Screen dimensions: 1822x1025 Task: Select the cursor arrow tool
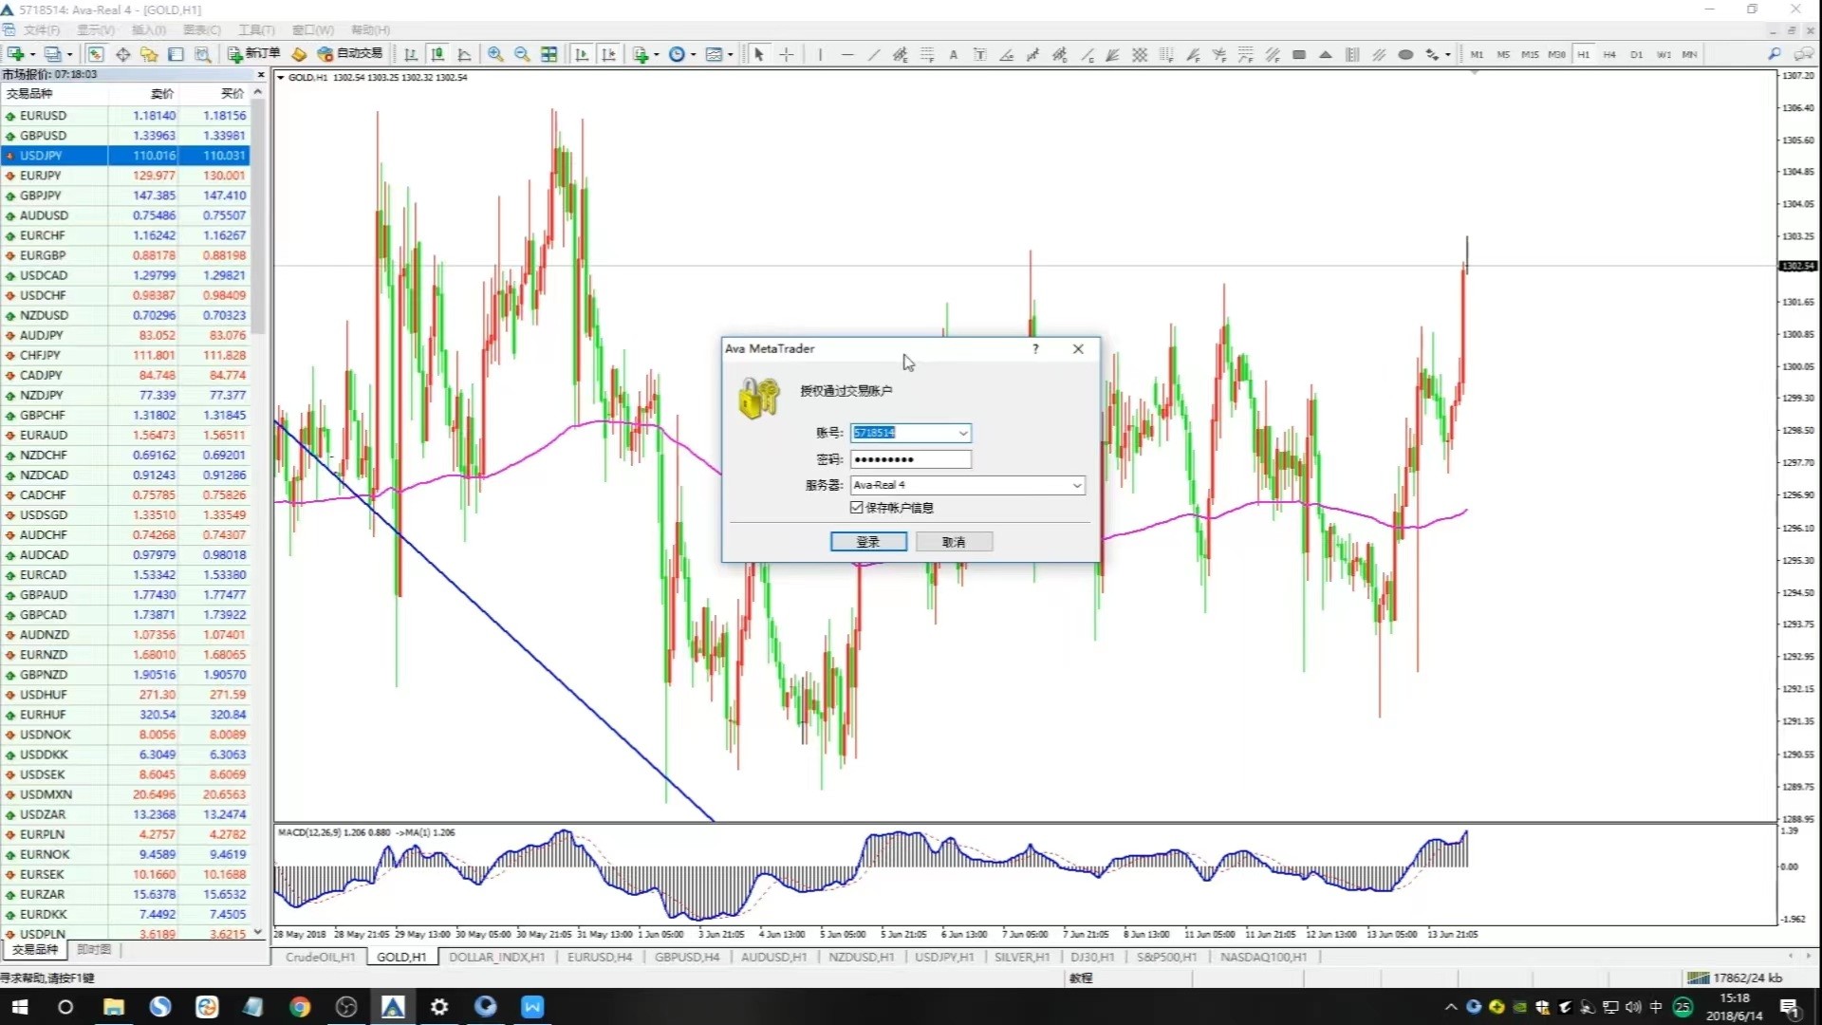[758, 54]
